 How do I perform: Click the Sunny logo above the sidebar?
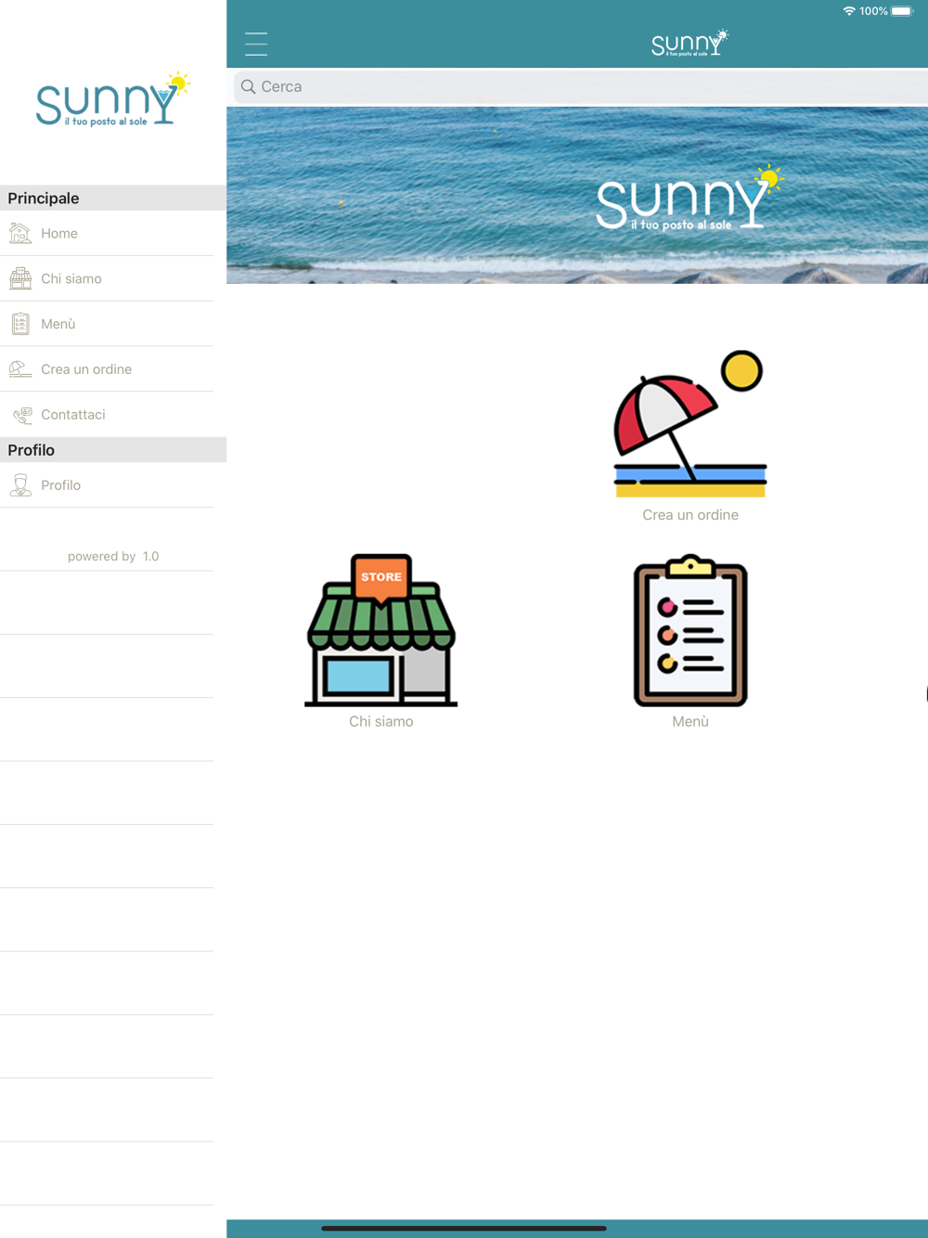(x=113, y=99)
